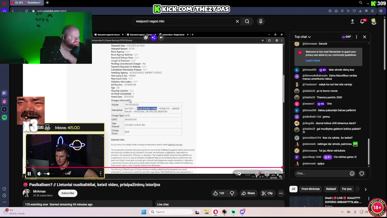Open File Explorer from taskbar
The image size is (387, 218).
click(207, 212)
